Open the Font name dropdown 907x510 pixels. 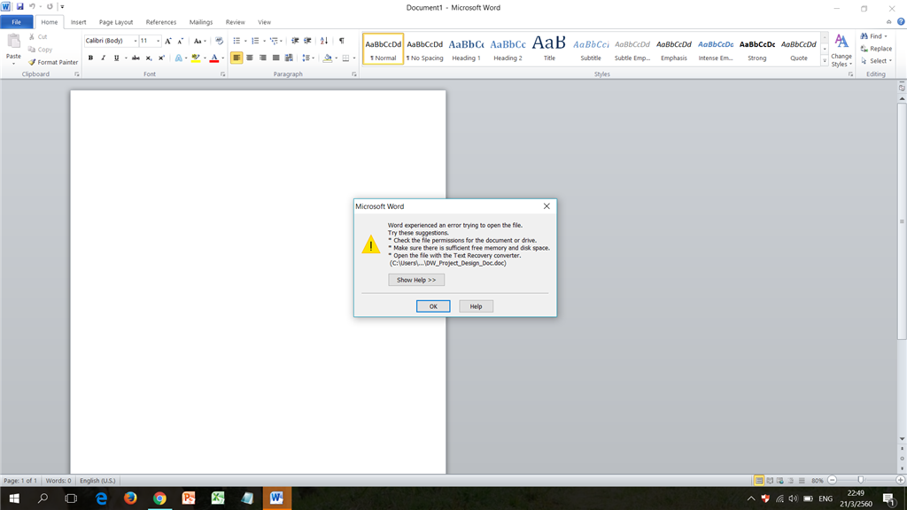coord(135,41)
